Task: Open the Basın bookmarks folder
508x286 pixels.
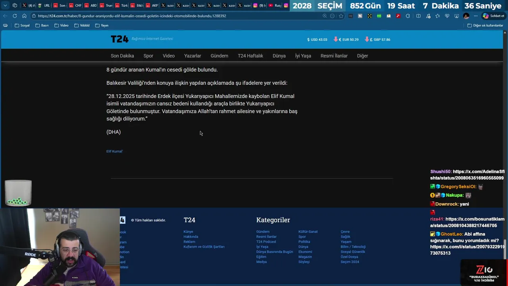Action: (x=42, y=25)
